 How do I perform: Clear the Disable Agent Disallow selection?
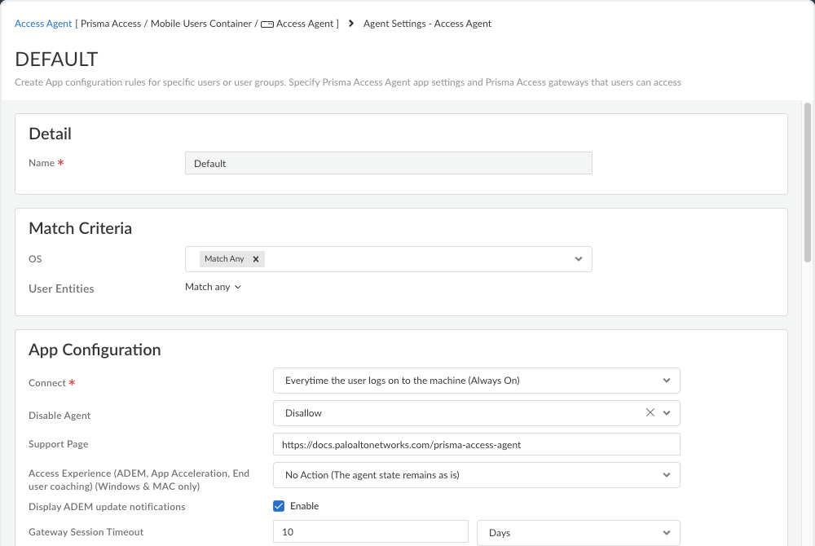click(650, 412)
